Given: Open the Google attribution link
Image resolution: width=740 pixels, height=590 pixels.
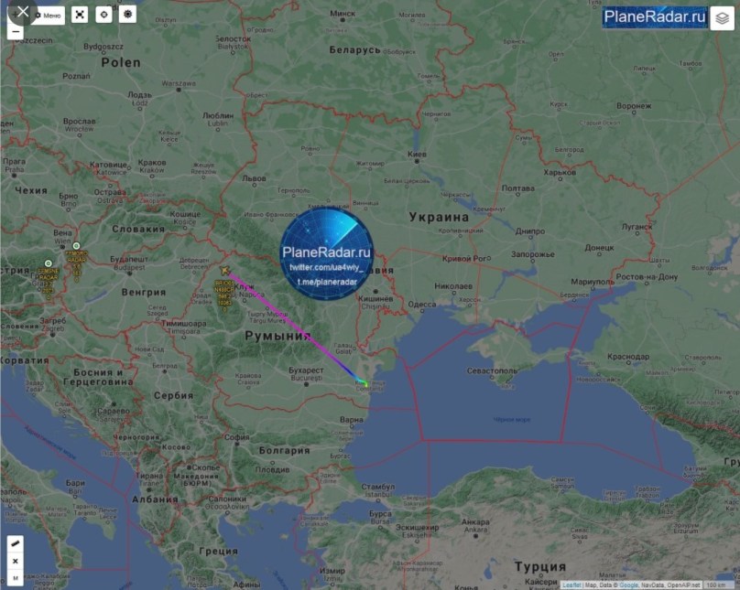Looking at the screenshot, I should [627, 585].
